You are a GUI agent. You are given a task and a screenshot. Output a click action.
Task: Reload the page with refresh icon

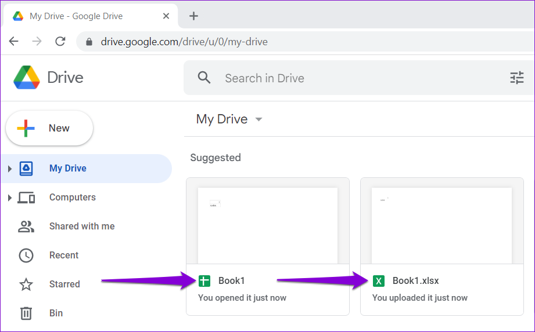60,42
